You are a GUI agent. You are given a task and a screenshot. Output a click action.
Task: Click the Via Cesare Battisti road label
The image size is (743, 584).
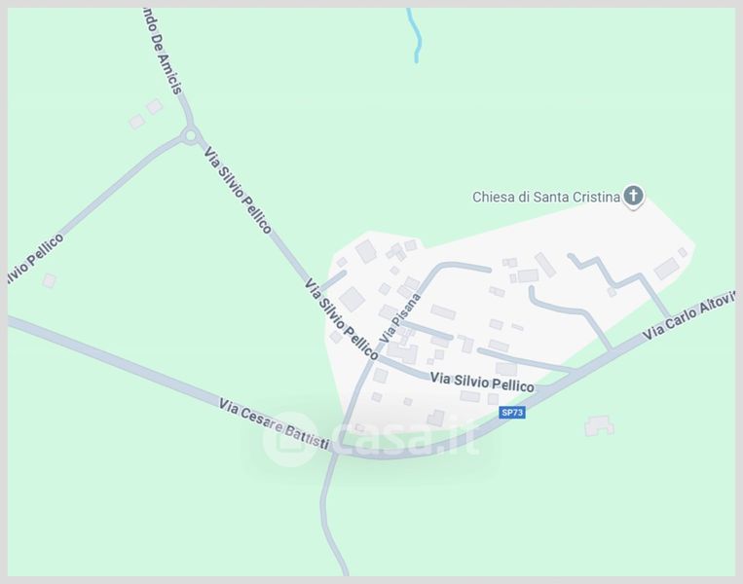click(x=274, y=424)
